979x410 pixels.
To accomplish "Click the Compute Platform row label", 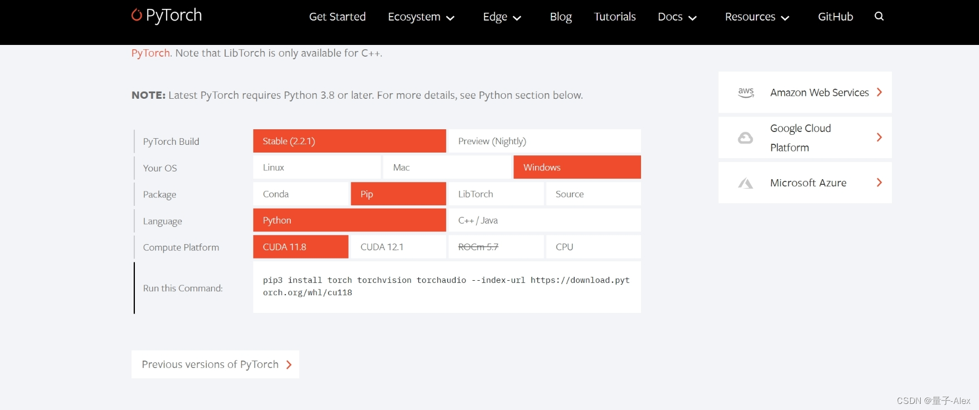I will click(181, 247).
